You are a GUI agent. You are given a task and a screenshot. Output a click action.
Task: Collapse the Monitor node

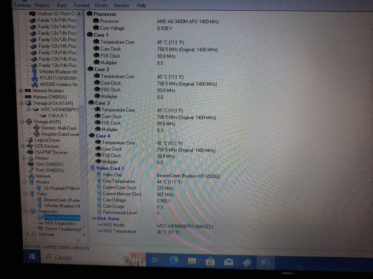coord(25,182)
